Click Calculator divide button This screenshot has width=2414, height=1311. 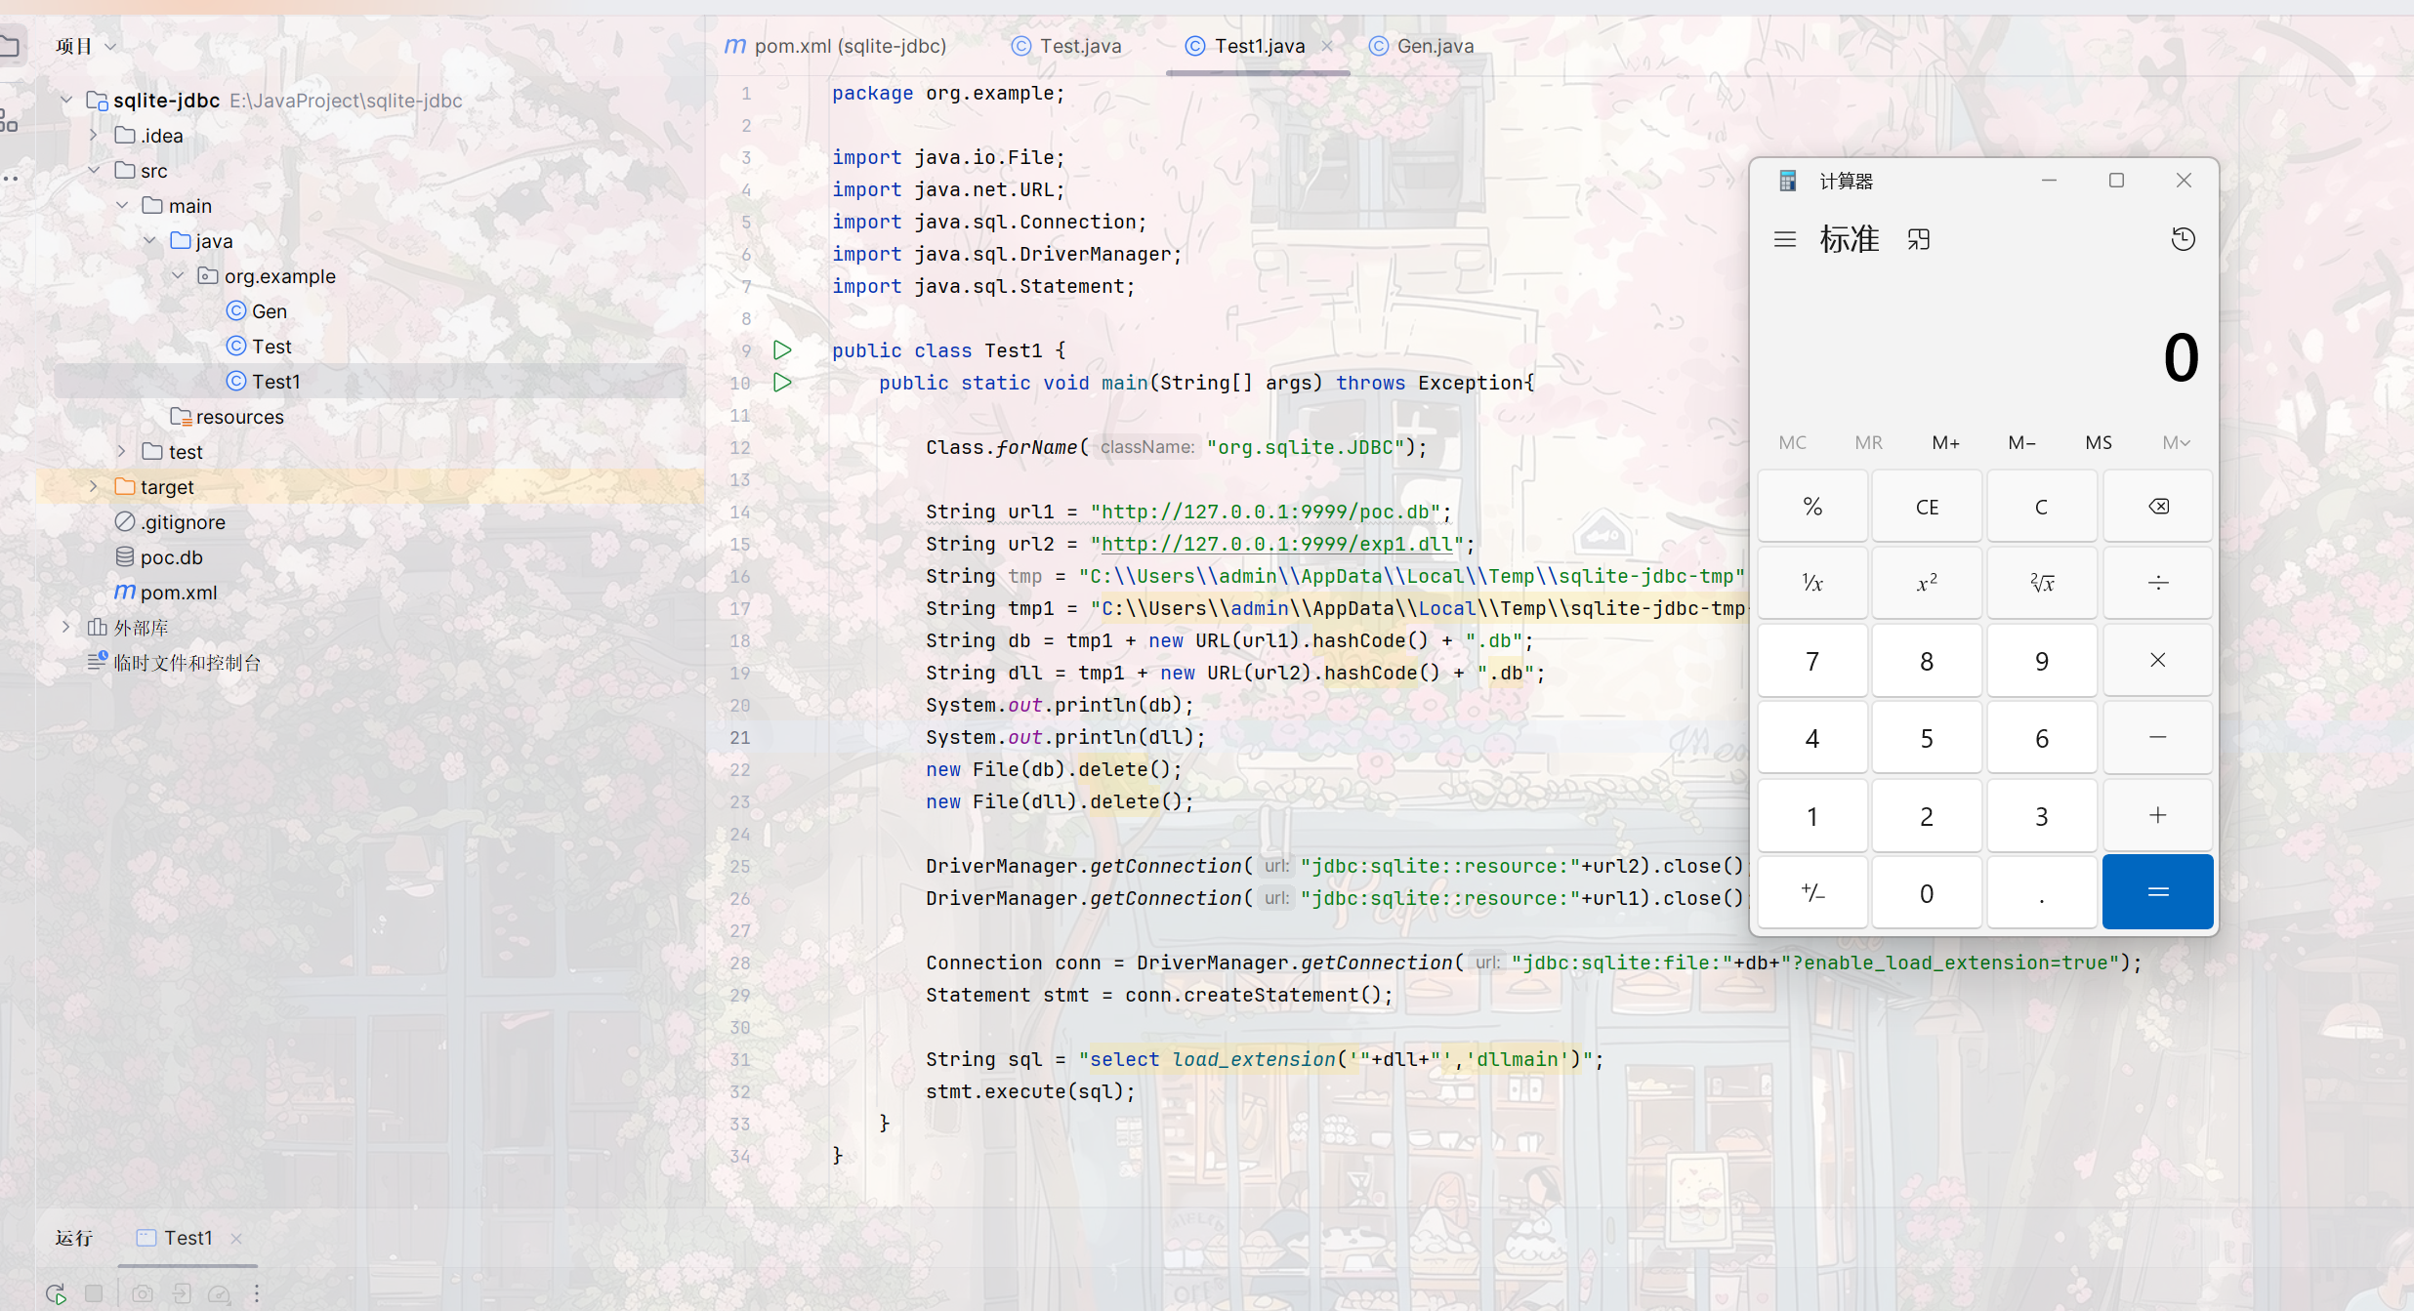click(2158, 583)
